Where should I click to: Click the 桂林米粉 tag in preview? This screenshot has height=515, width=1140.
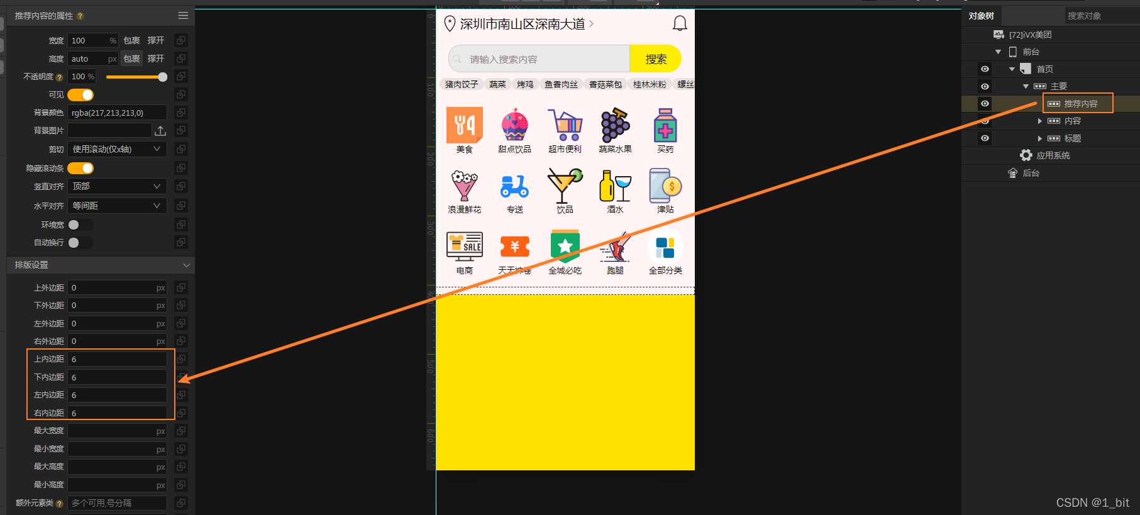tap(650, 84)
